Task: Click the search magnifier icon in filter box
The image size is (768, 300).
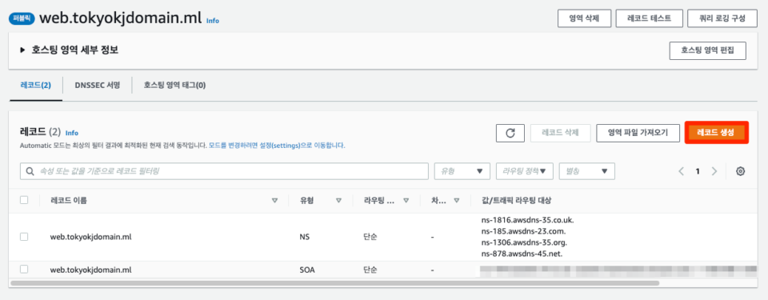Action: (x=30, y=171)
